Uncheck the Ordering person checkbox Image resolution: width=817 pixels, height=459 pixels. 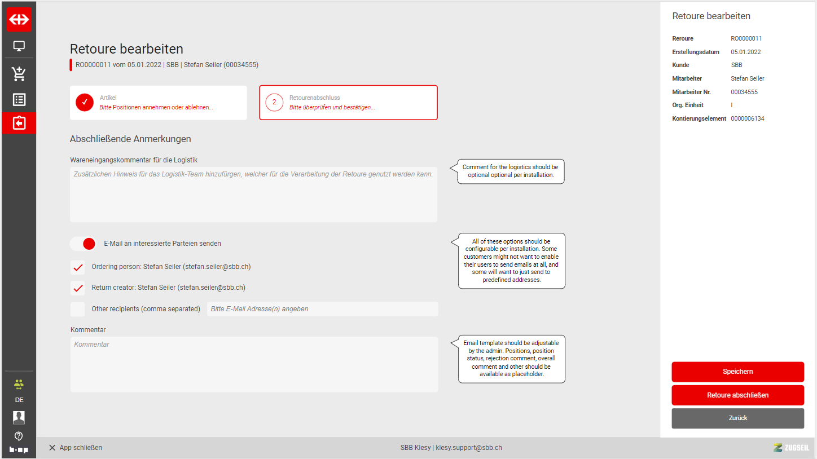[77, 267]
